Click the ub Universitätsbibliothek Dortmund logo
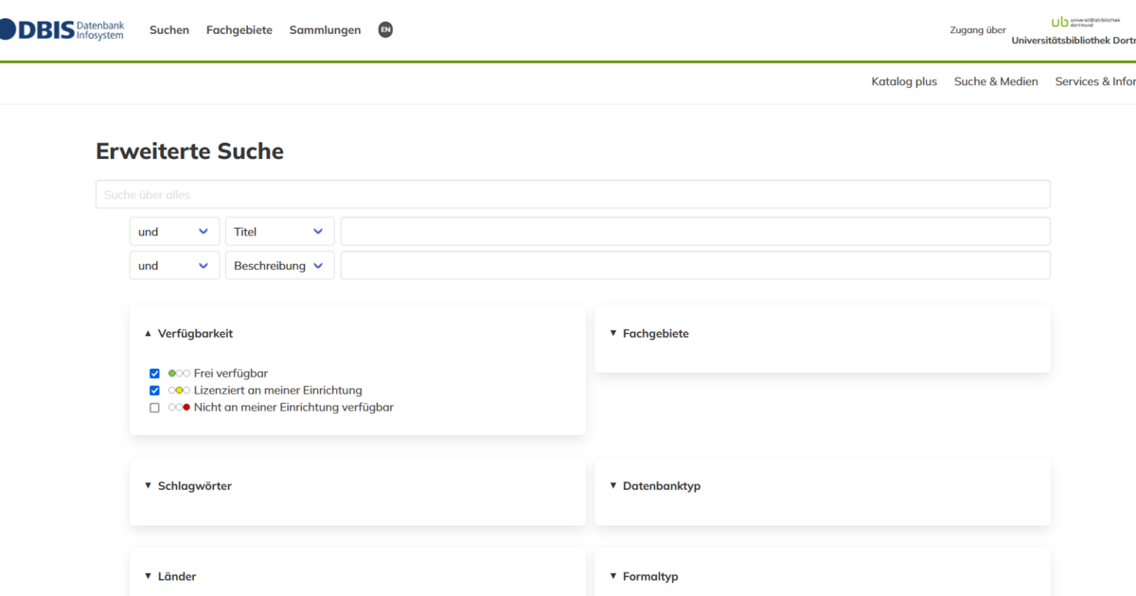The image size is (1136, 596). click(1070, 25)
